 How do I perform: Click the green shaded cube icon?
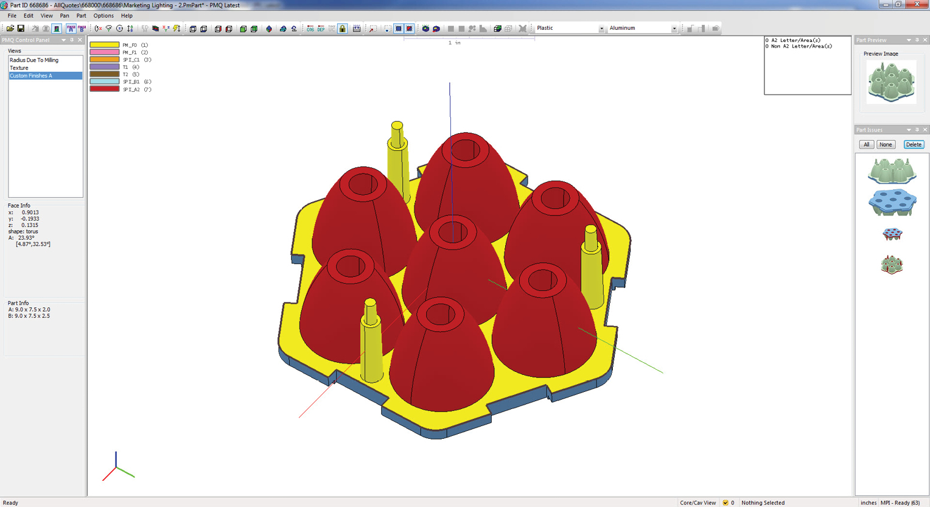pos(243,29)
